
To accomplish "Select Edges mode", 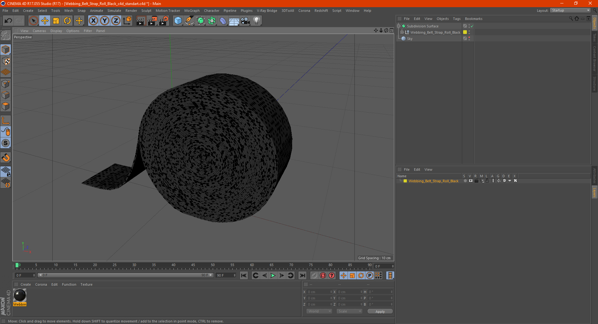I will pos(6,95).
